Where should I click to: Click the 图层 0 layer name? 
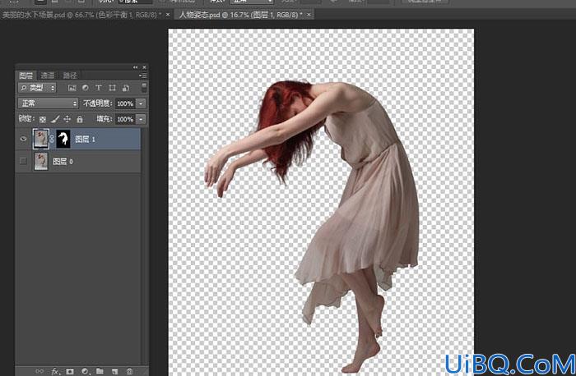(63, 162)
